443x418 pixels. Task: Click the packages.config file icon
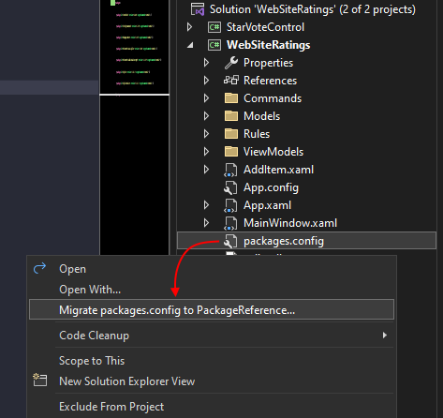[x=230, y=241]
